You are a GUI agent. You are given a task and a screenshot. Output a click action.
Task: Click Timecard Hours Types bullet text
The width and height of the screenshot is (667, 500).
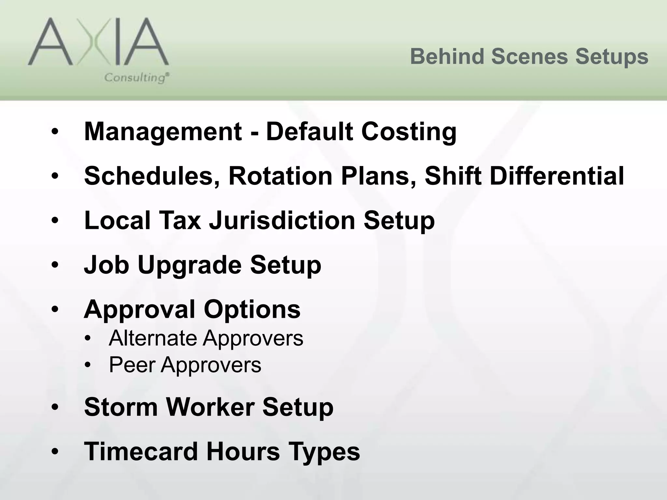[x=222, y=451]
